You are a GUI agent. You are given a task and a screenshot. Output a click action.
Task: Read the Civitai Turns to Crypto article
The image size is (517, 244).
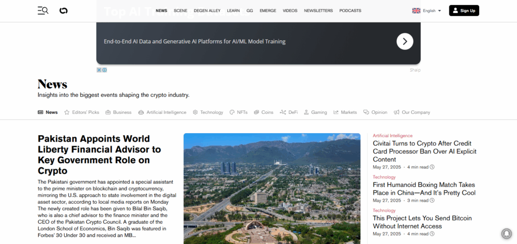point(424,151)
